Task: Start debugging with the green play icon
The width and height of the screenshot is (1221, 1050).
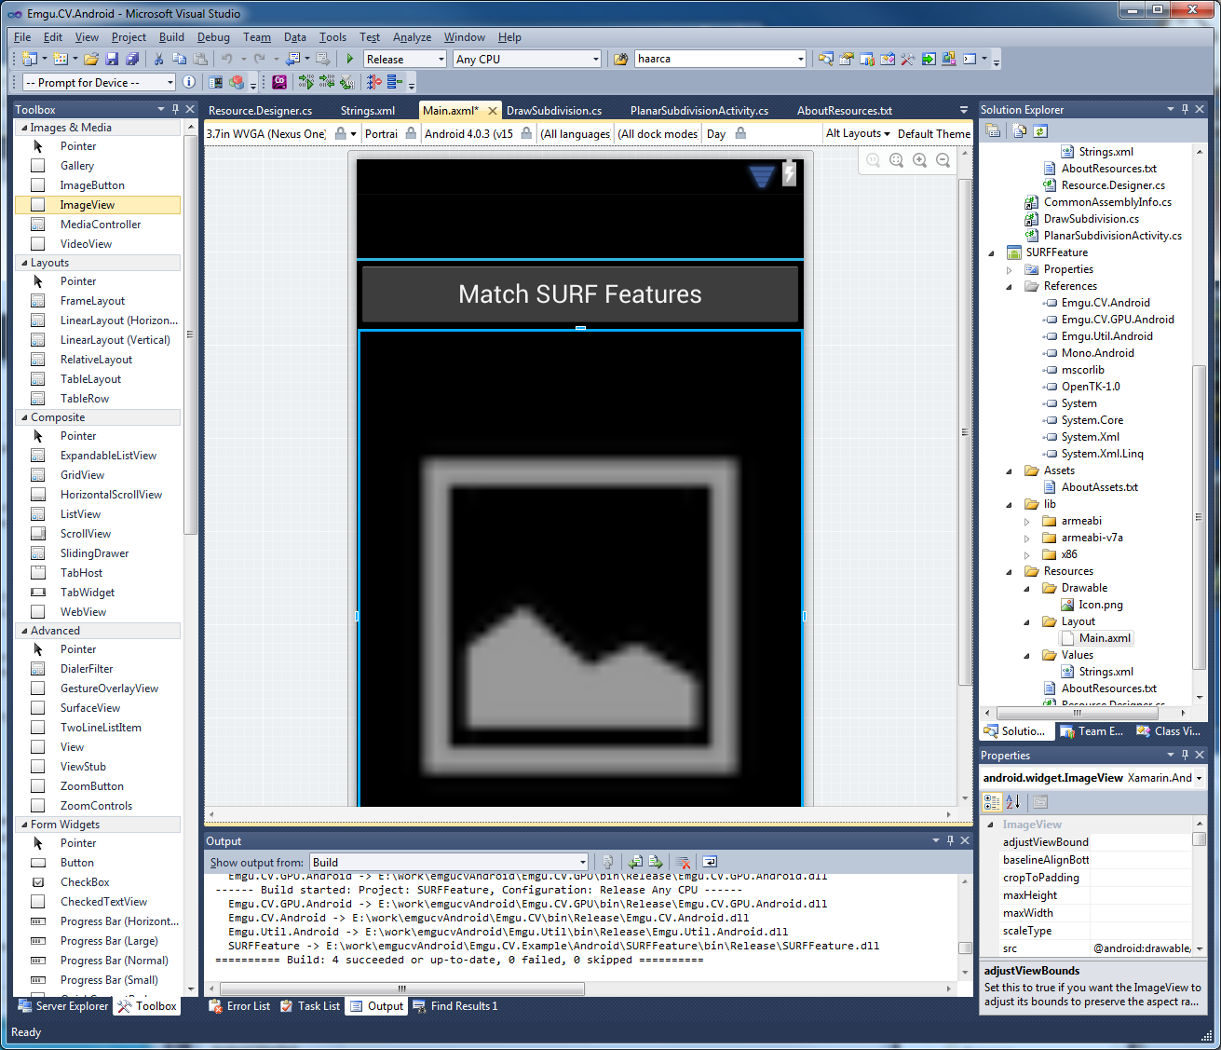Action: click(x=350, y=59)
